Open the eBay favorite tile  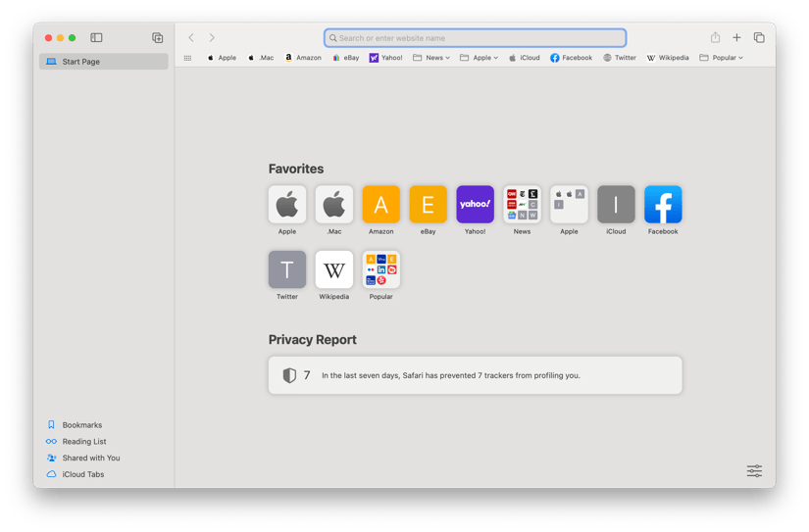pos(429,205)
